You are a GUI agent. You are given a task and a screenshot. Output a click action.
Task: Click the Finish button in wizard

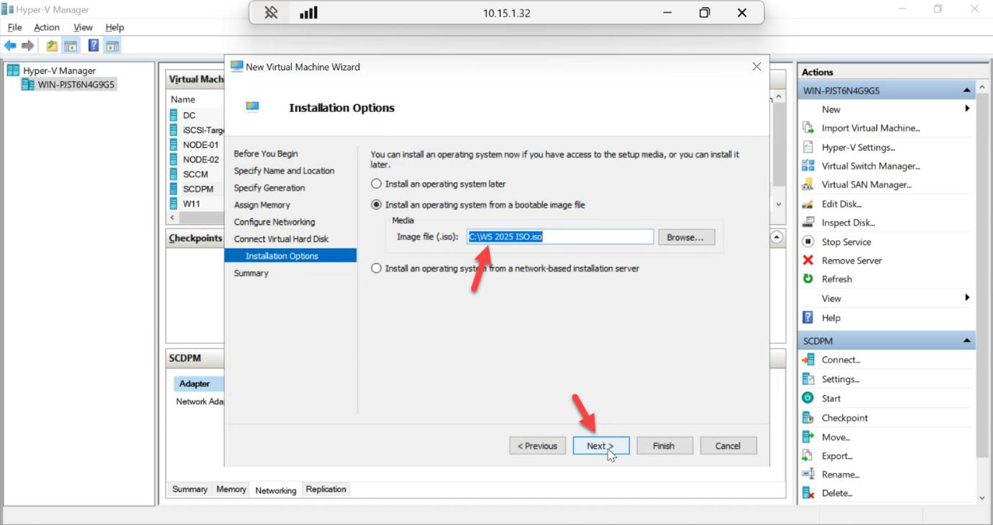click(x=664, y=446)
